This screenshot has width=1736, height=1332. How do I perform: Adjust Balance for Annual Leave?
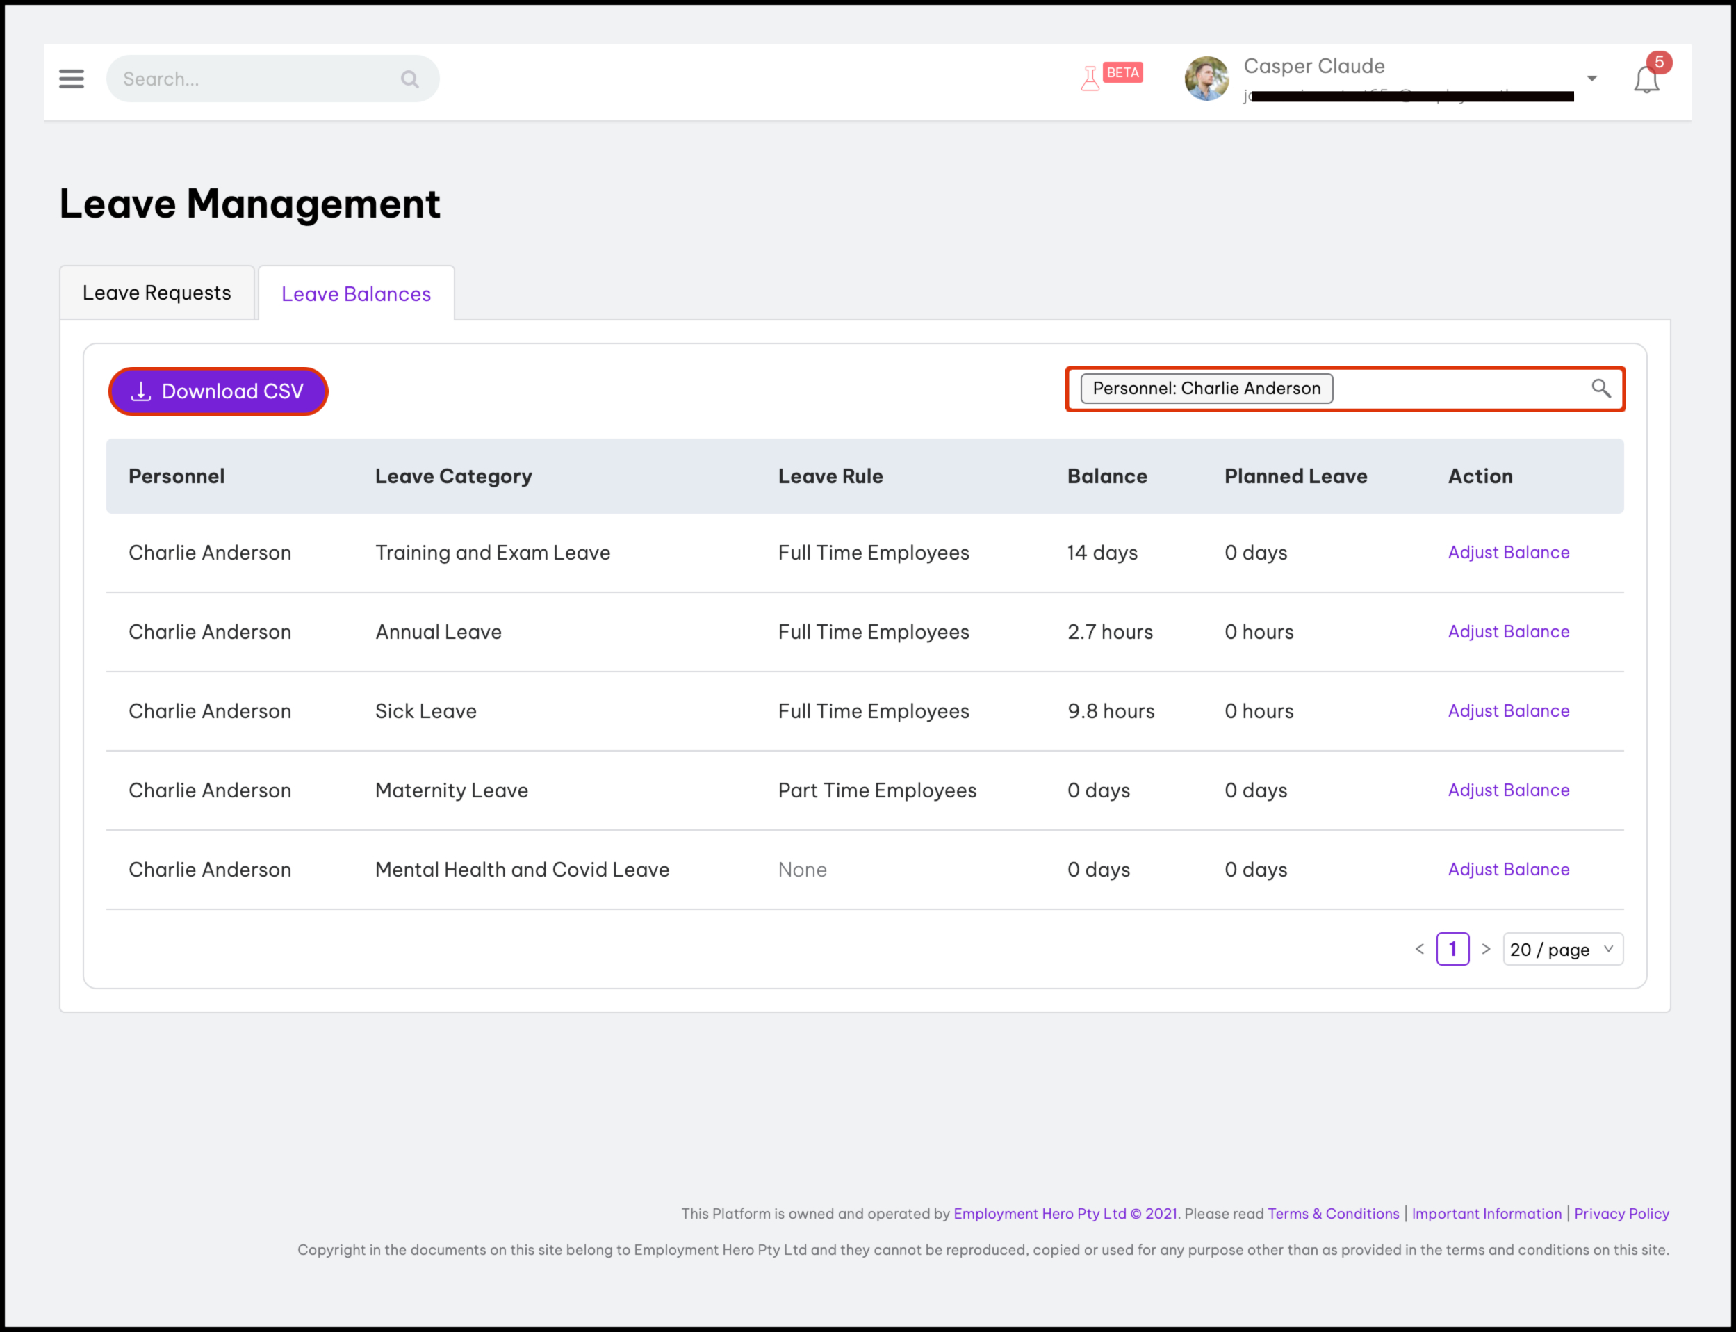[1509, 632]
